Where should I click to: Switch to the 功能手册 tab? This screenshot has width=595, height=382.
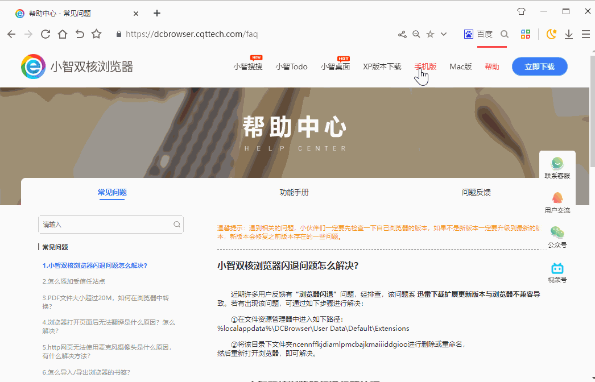294,192
